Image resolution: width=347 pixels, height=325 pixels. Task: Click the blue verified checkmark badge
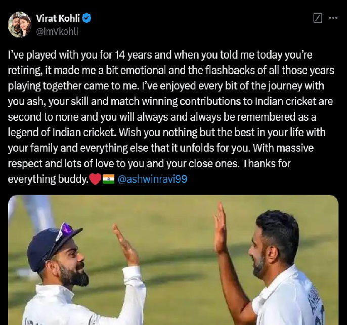point(87,19)
